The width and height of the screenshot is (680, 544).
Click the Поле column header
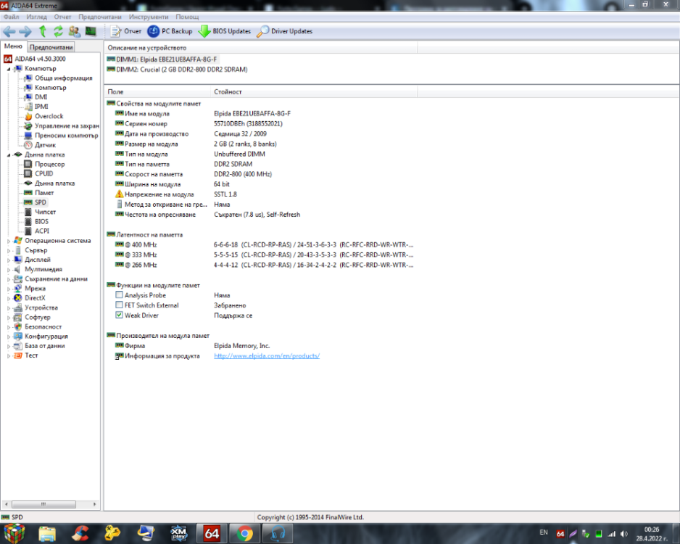click(157, 91)
